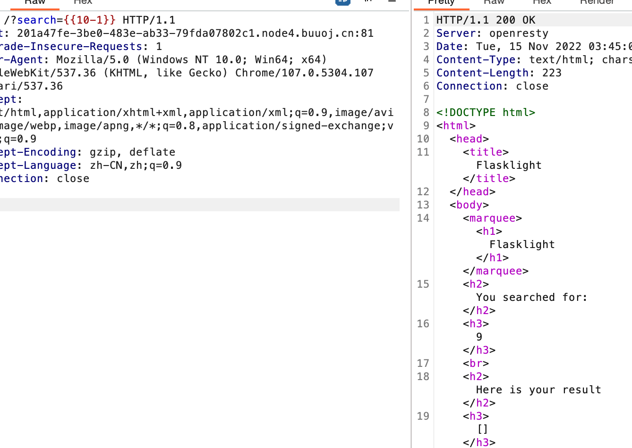The height and width of the screenshot is (448, 632).
Task: Click the 'ari/537.36' line in the request
Action: coord(31,86)
